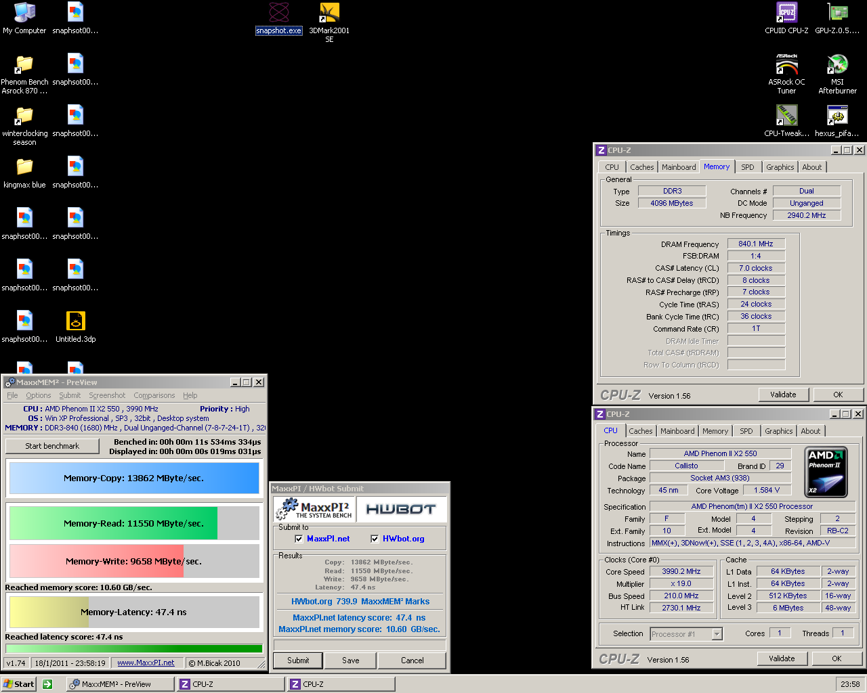
Task: Open the My Computer desktop icon
Action: point(24,18)
